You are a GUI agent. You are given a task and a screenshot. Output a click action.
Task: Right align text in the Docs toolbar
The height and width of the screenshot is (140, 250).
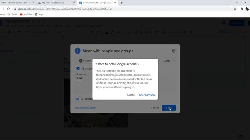tap(146, 32)
